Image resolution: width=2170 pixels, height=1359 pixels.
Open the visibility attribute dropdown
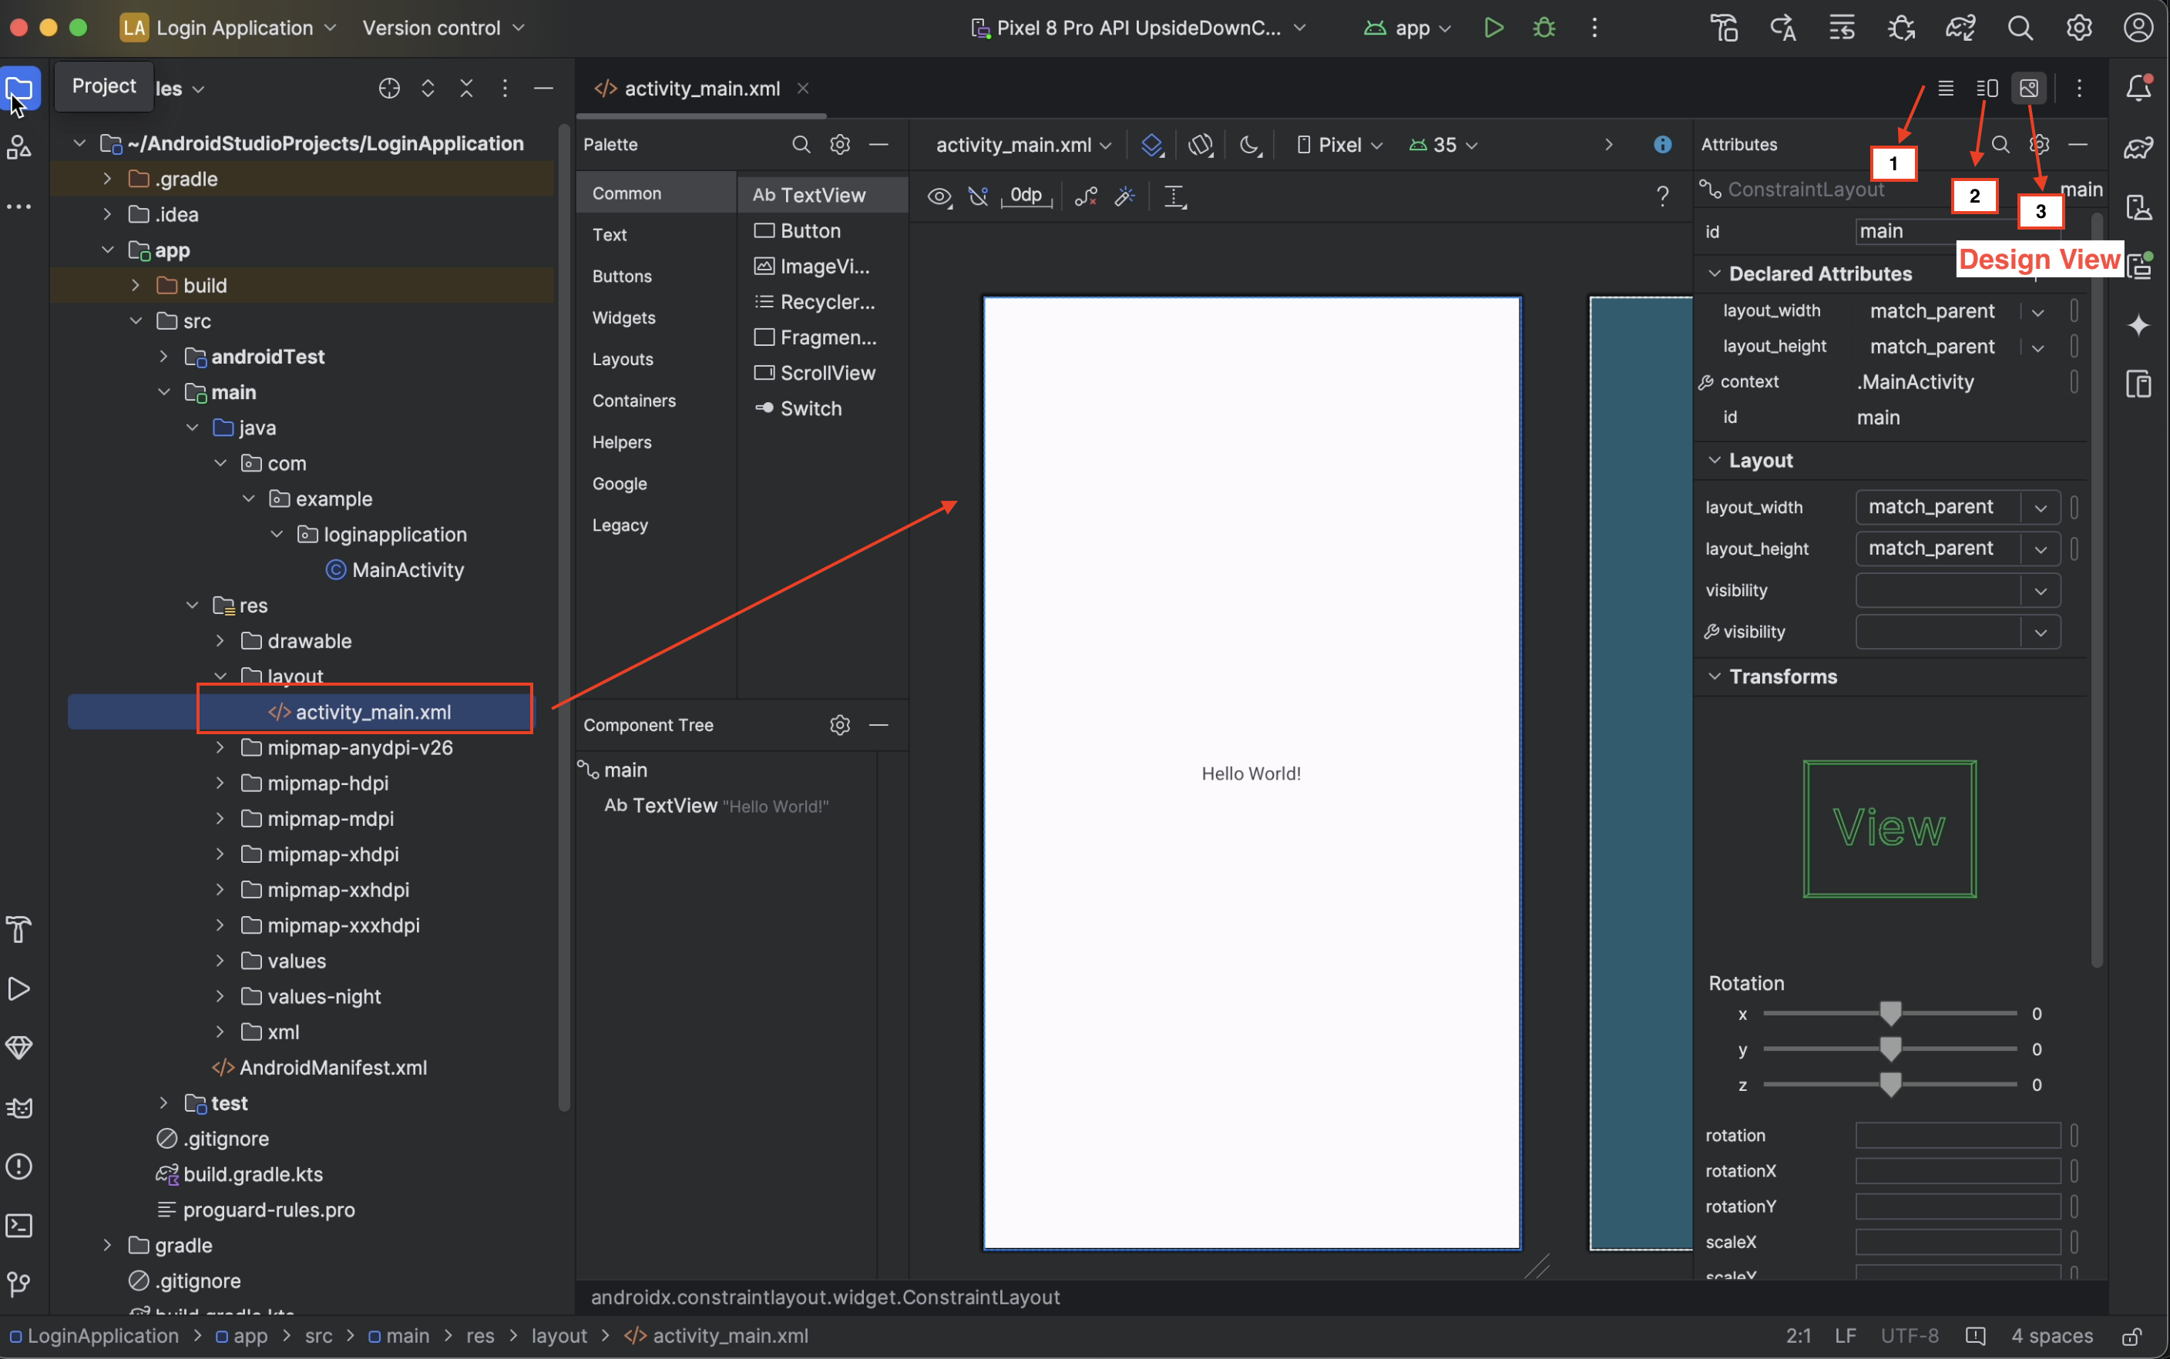pos(2041,590)
